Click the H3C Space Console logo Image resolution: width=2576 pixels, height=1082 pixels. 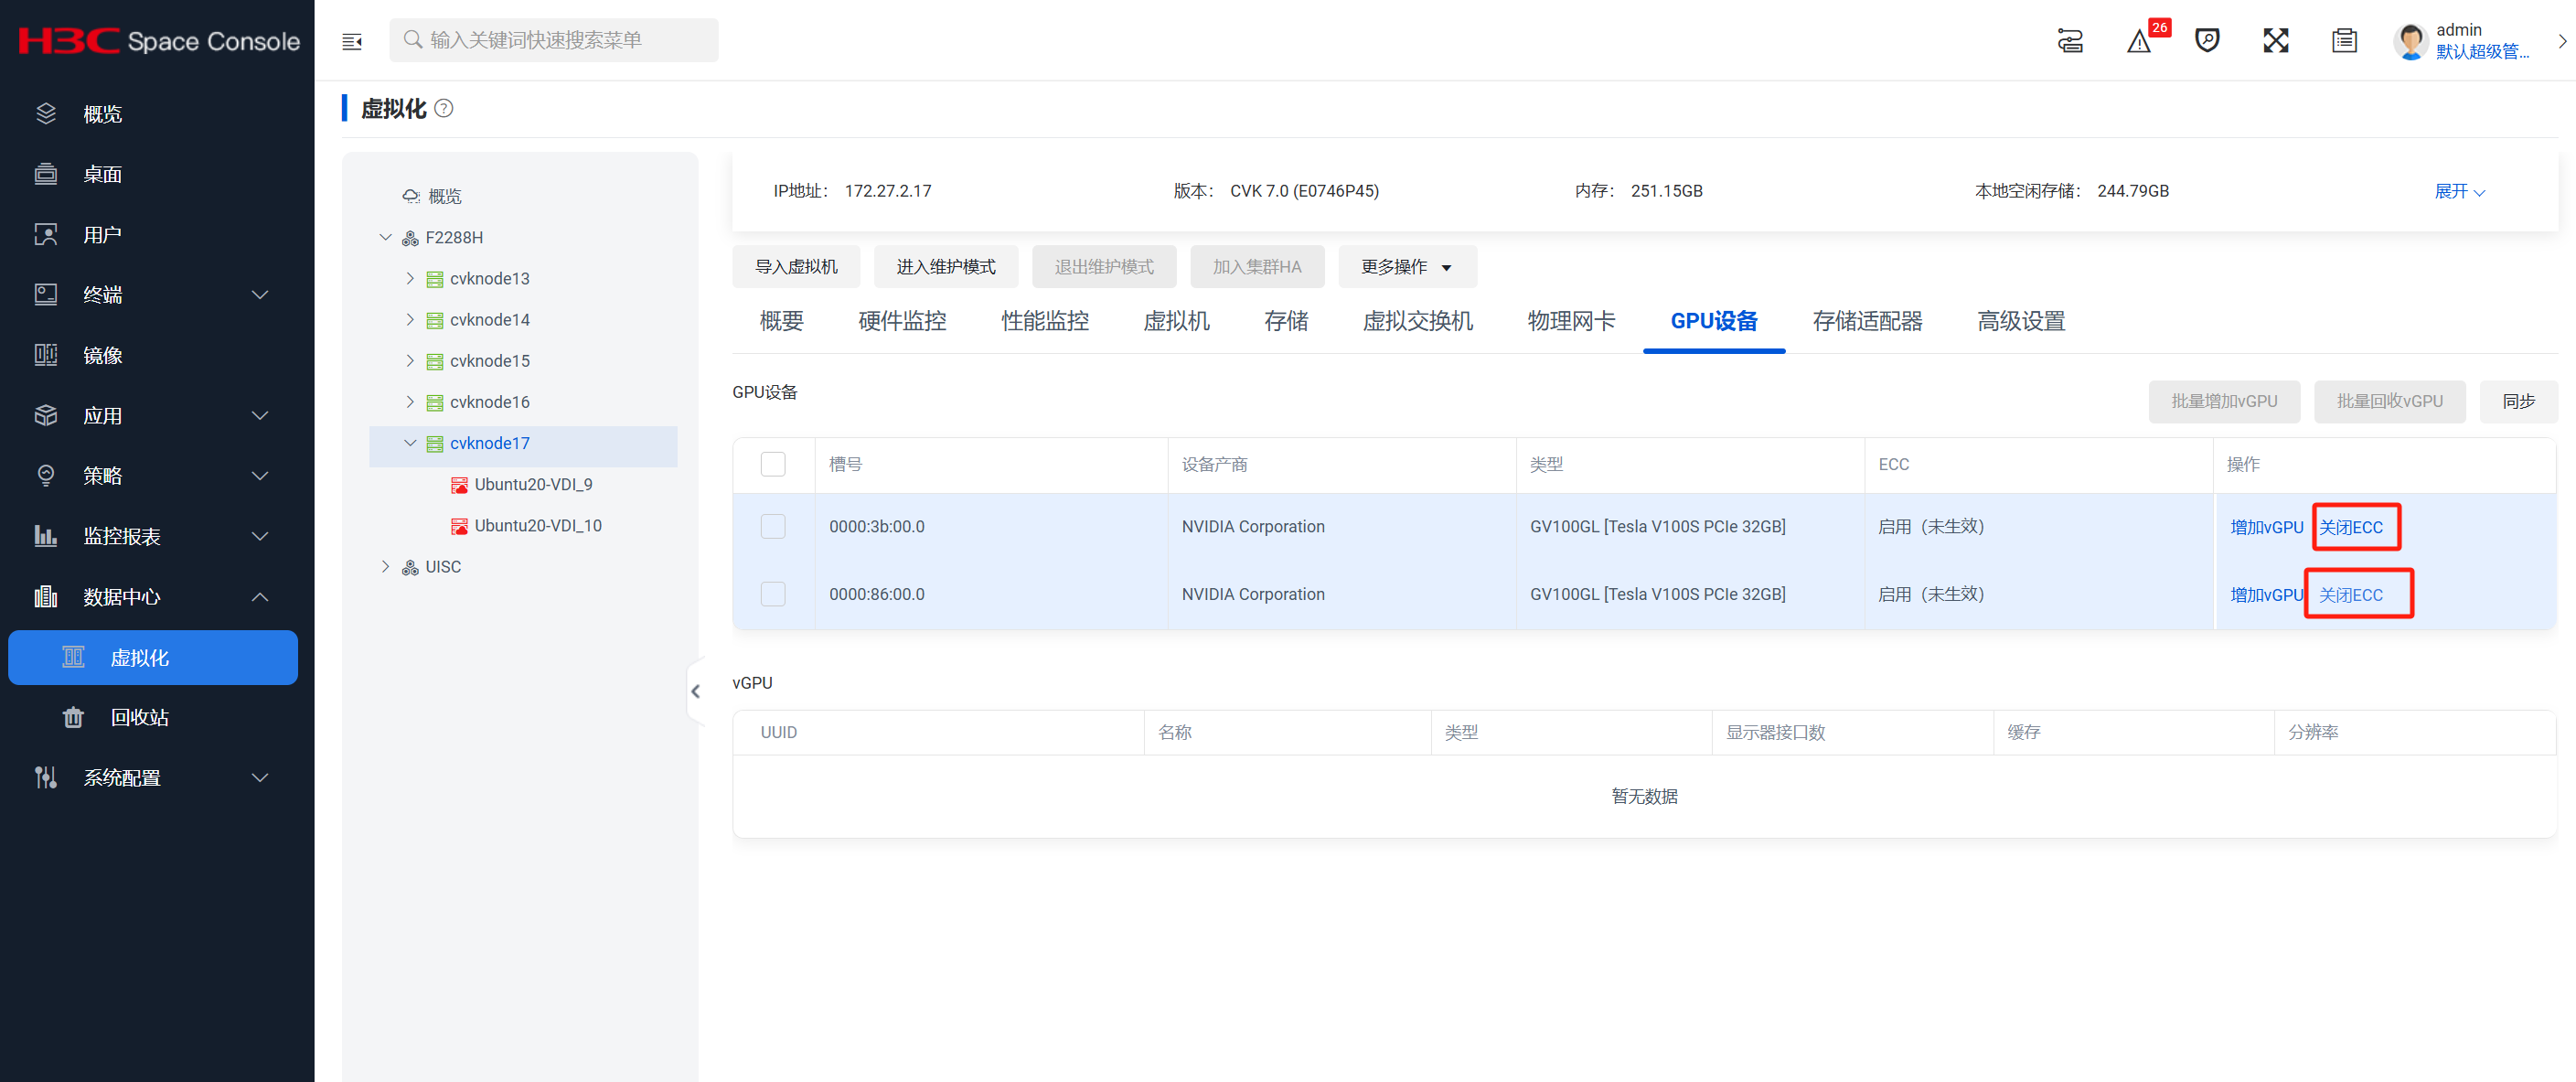tap(158, 41)
